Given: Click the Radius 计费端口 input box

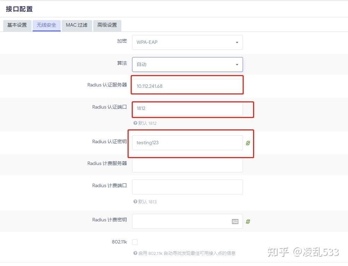Looking at the screenshot, I should [x=187, y=187].
